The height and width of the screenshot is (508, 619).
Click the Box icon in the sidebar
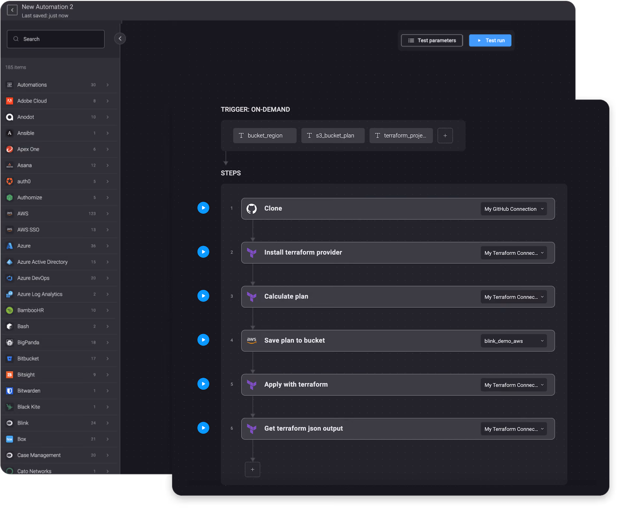click(10, 439)
